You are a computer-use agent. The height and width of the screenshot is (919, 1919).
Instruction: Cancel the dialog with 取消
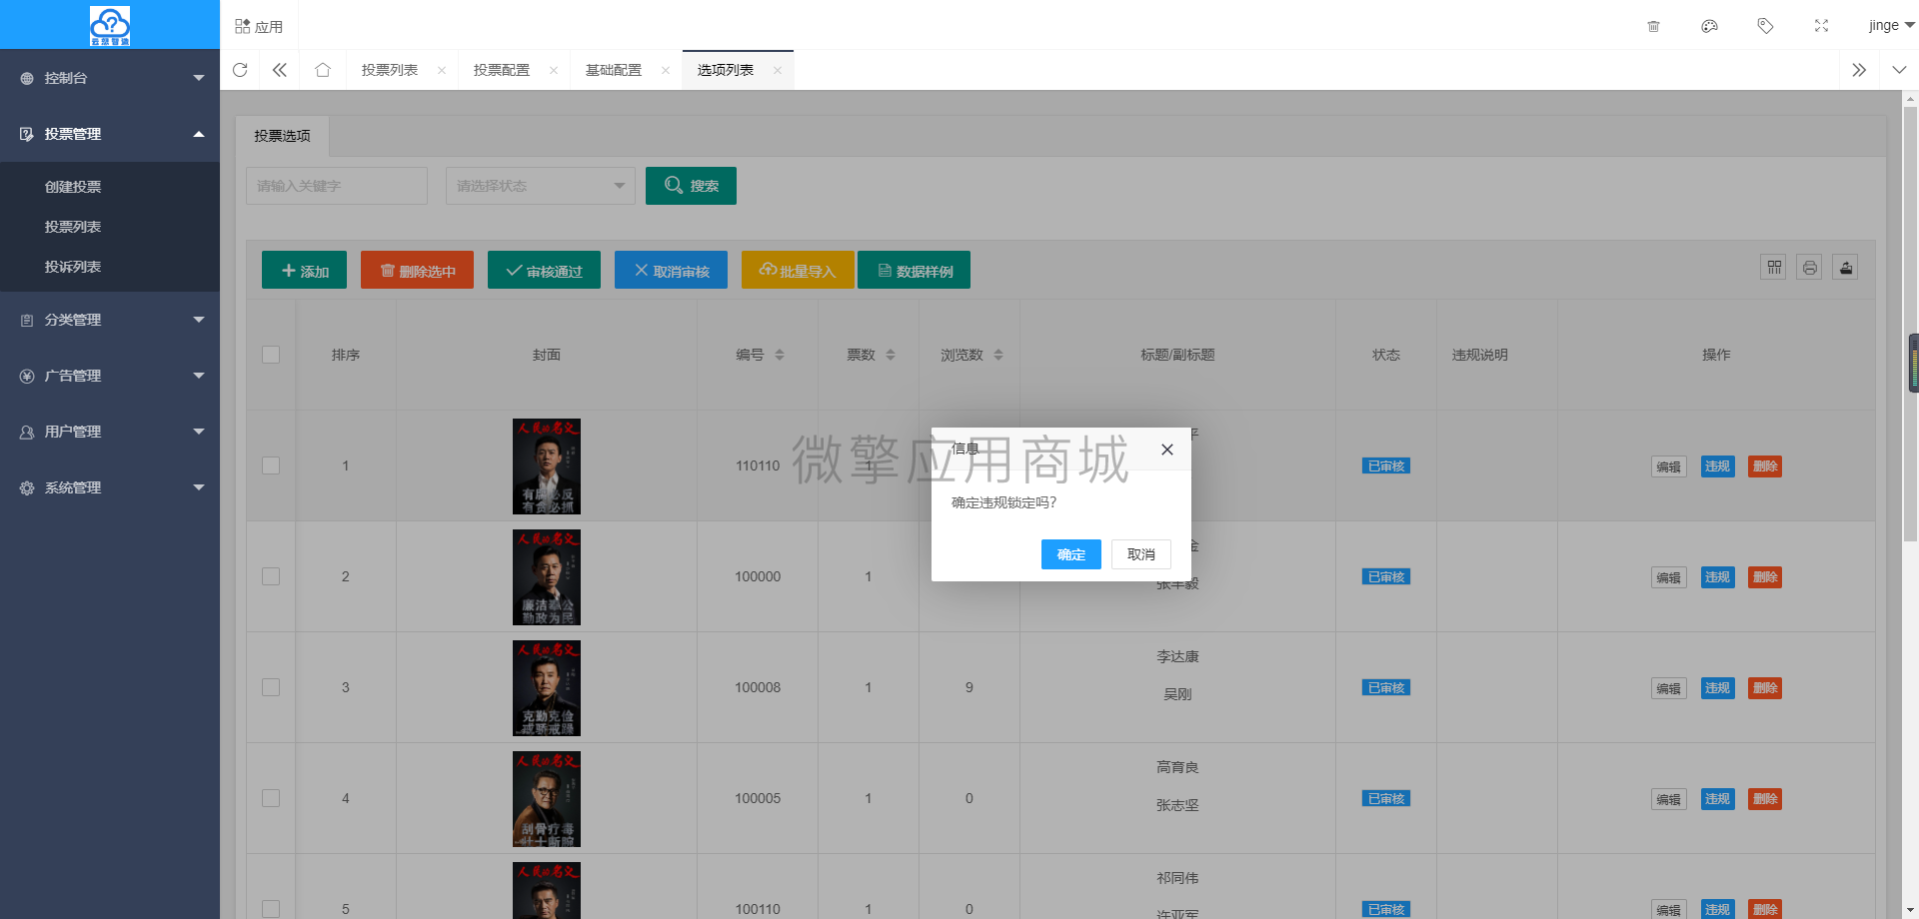(x=1141, y=554)
